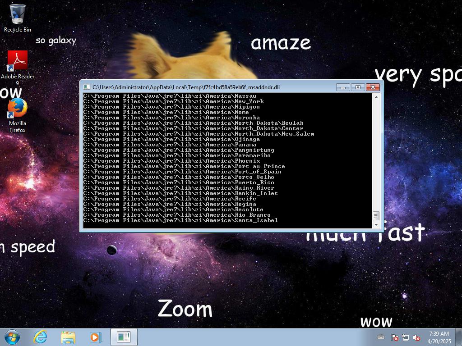The width and height of the screenshot is (462, 346).
Task: Click the North_Dakota\Beulah output line
Action: (193, 123)
